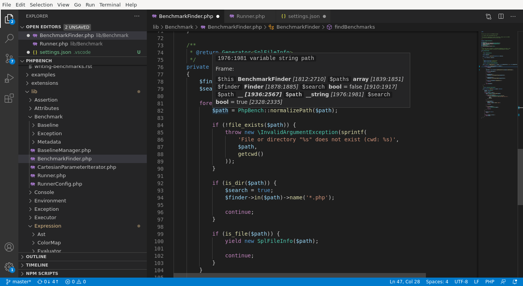Open BaselineManager.php in the file tree
The height and width of the screenshot is (286, 523).
(83, 150)
